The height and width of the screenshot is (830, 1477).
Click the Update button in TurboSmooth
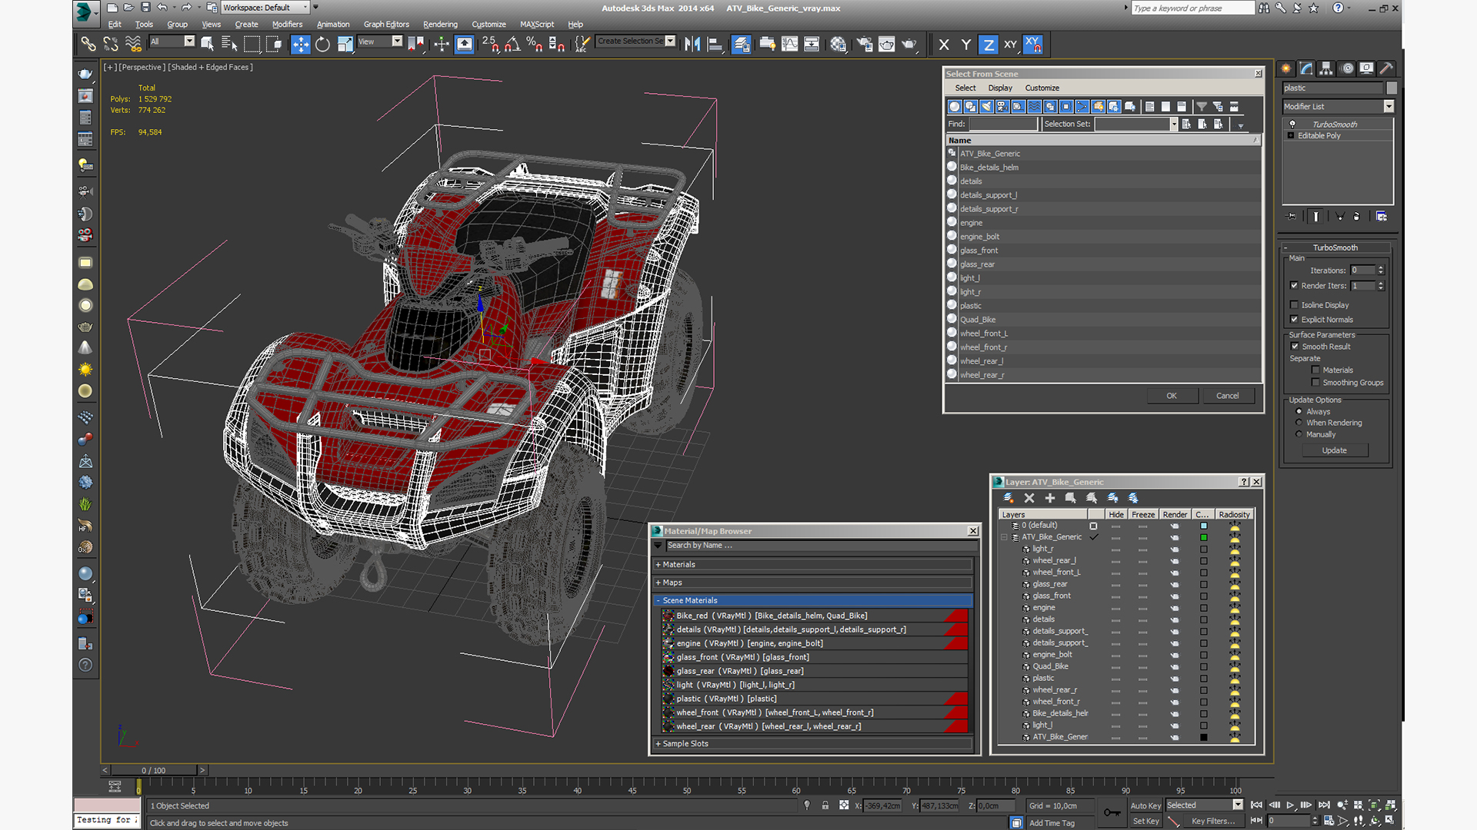[x=1335, y=450]
